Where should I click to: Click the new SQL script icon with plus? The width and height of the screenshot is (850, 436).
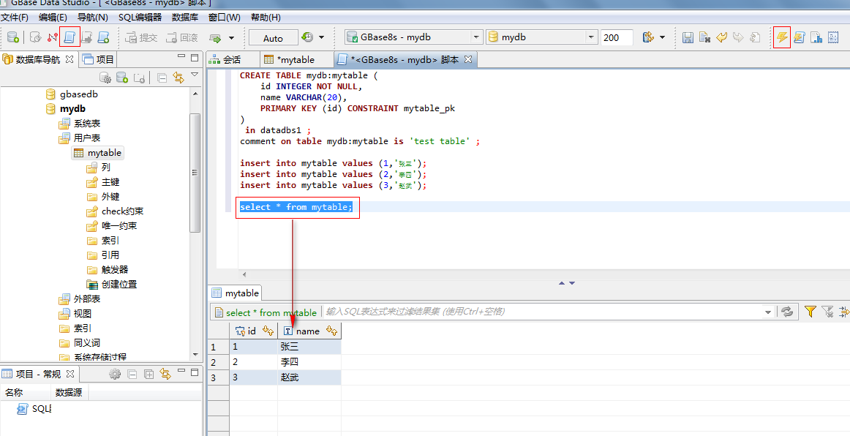click(104, 37)
